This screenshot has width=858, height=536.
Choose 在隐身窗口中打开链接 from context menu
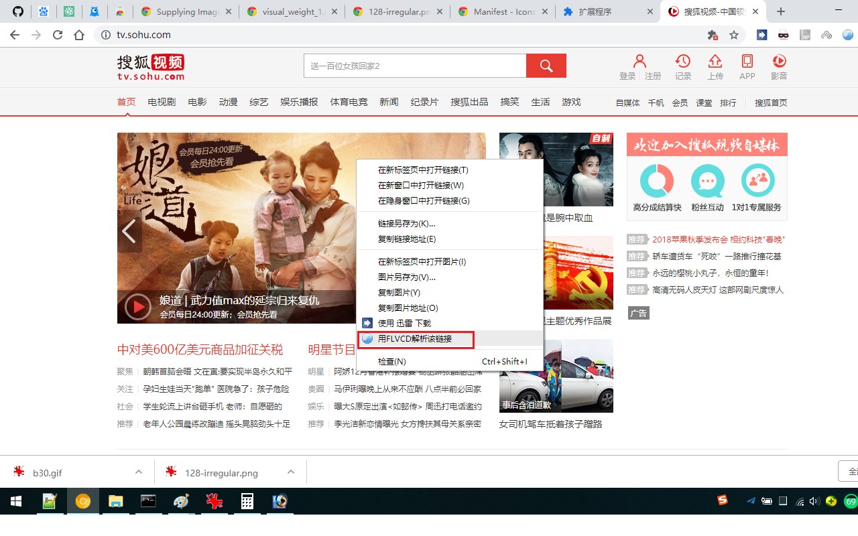[x=449, y=201]
